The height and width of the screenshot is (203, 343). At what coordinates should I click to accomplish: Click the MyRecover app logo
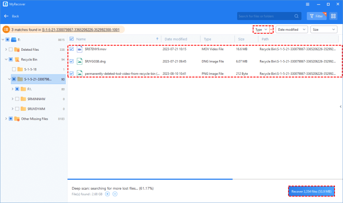coord(5,4)
